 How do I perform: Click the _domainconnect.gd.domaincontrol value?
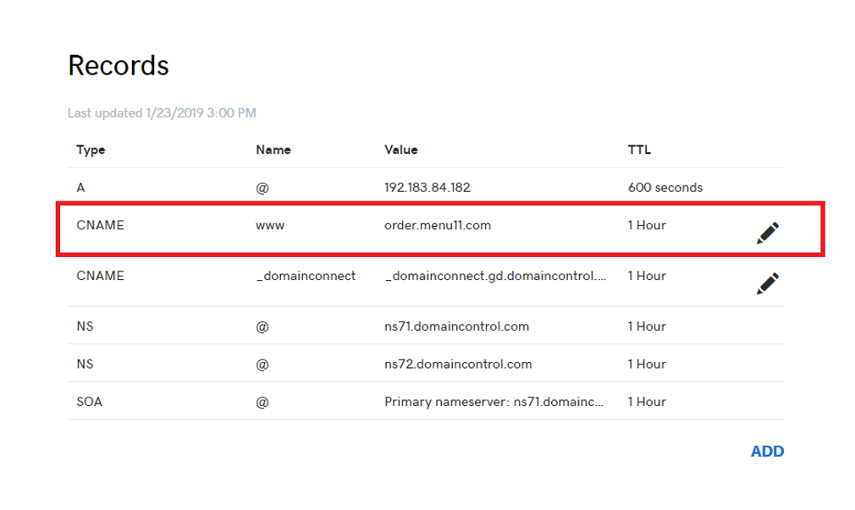[x=495, y=276]
